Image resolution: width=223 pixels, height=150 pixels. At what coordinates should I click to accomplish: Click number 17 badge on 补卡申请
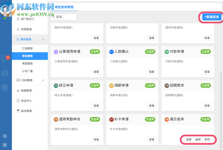[x=111, y=119]
